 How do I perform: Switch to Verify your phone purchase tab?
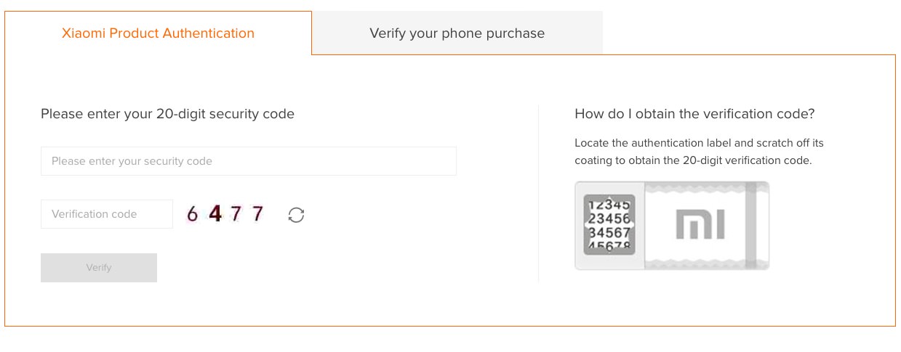tap(457, 33)
